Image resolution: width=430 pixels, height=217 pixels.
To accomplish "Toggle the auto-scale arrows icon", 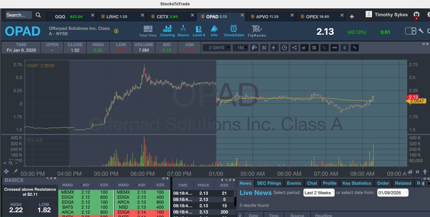I will [344, 48].
